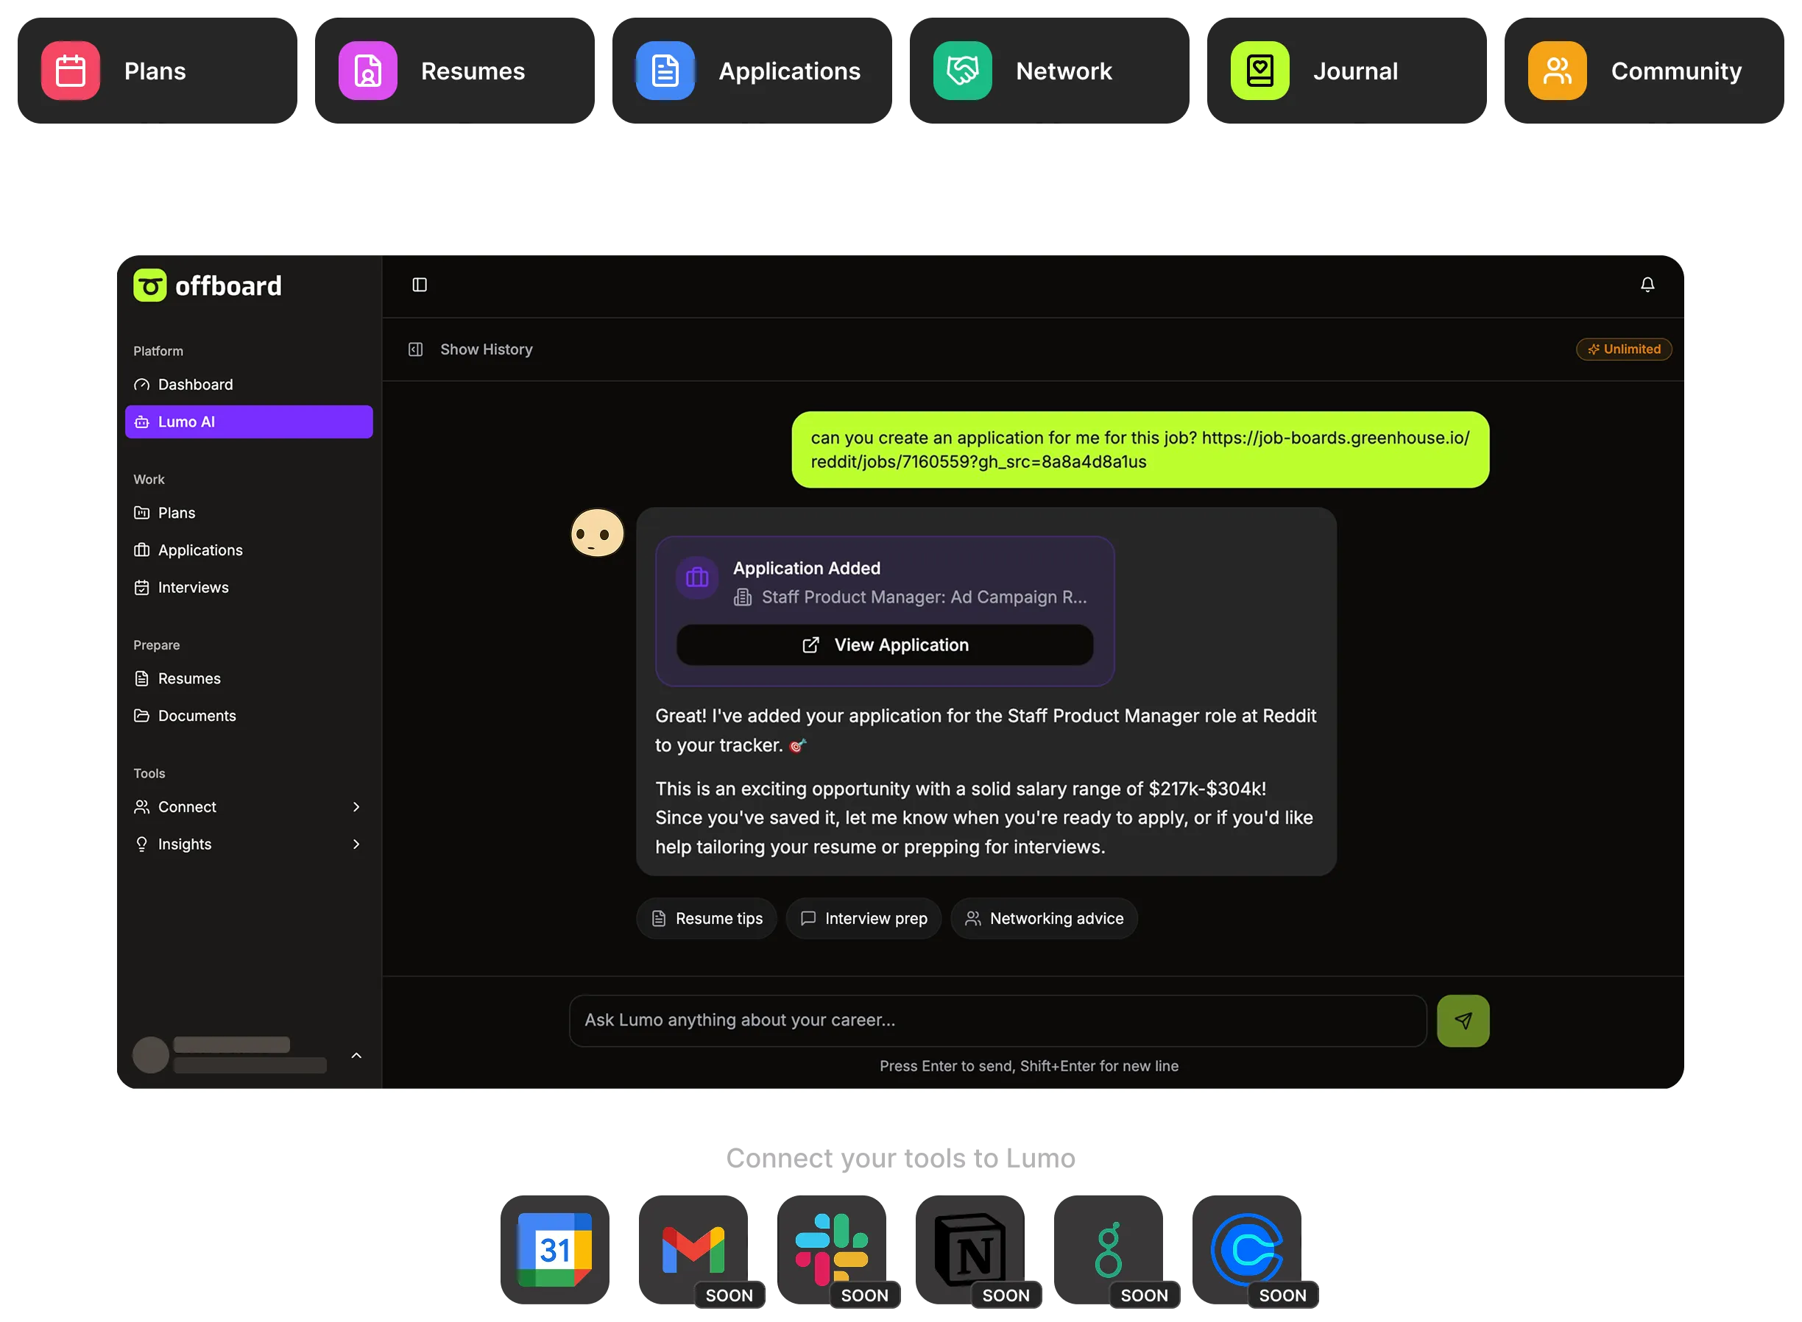Go to Interviews in sidebar

pyautogui.click(x=193, y=587)
